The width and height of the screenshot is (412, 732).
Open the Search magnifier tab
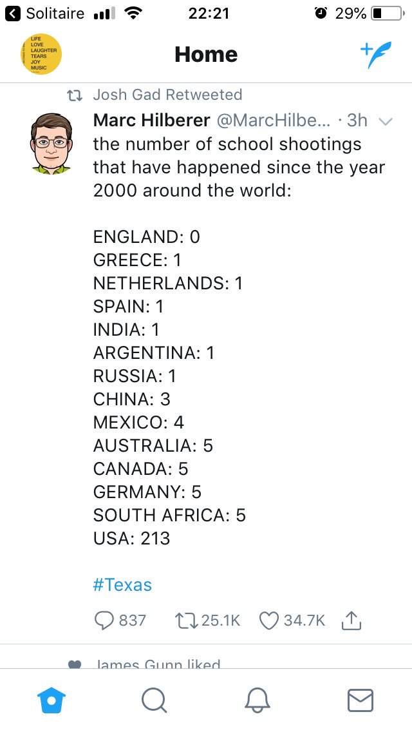tap(154, 700)
